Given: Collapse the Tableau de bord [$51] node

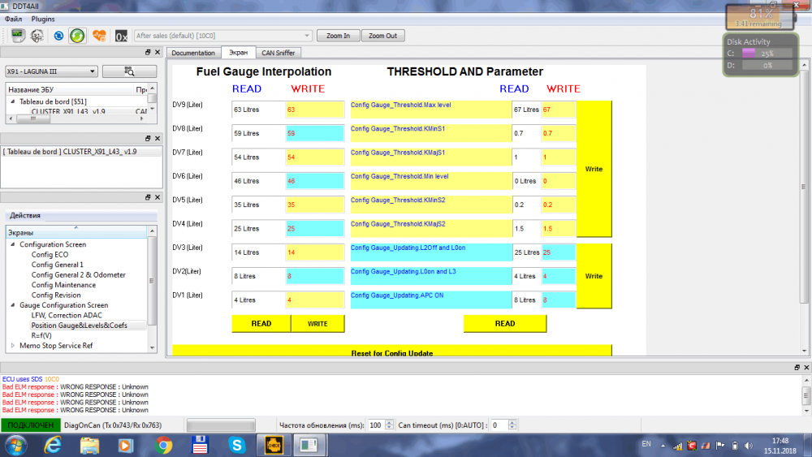Looking at the screenshot, I should tap(13, 101).
